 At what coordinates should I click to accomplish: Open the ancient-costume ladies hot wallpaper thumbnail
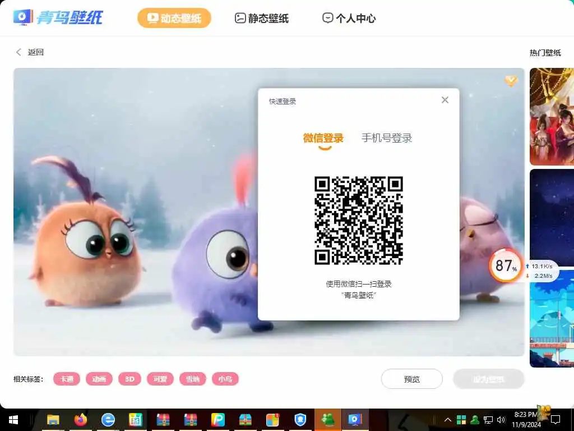coord(552,117)
